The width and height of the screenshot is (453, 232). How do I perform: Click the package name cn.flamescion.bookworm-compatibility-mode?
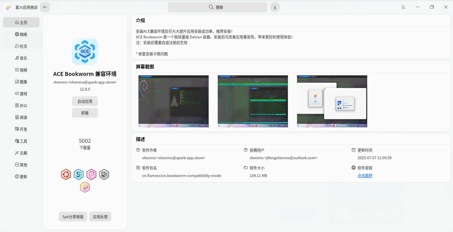(181, 176)
